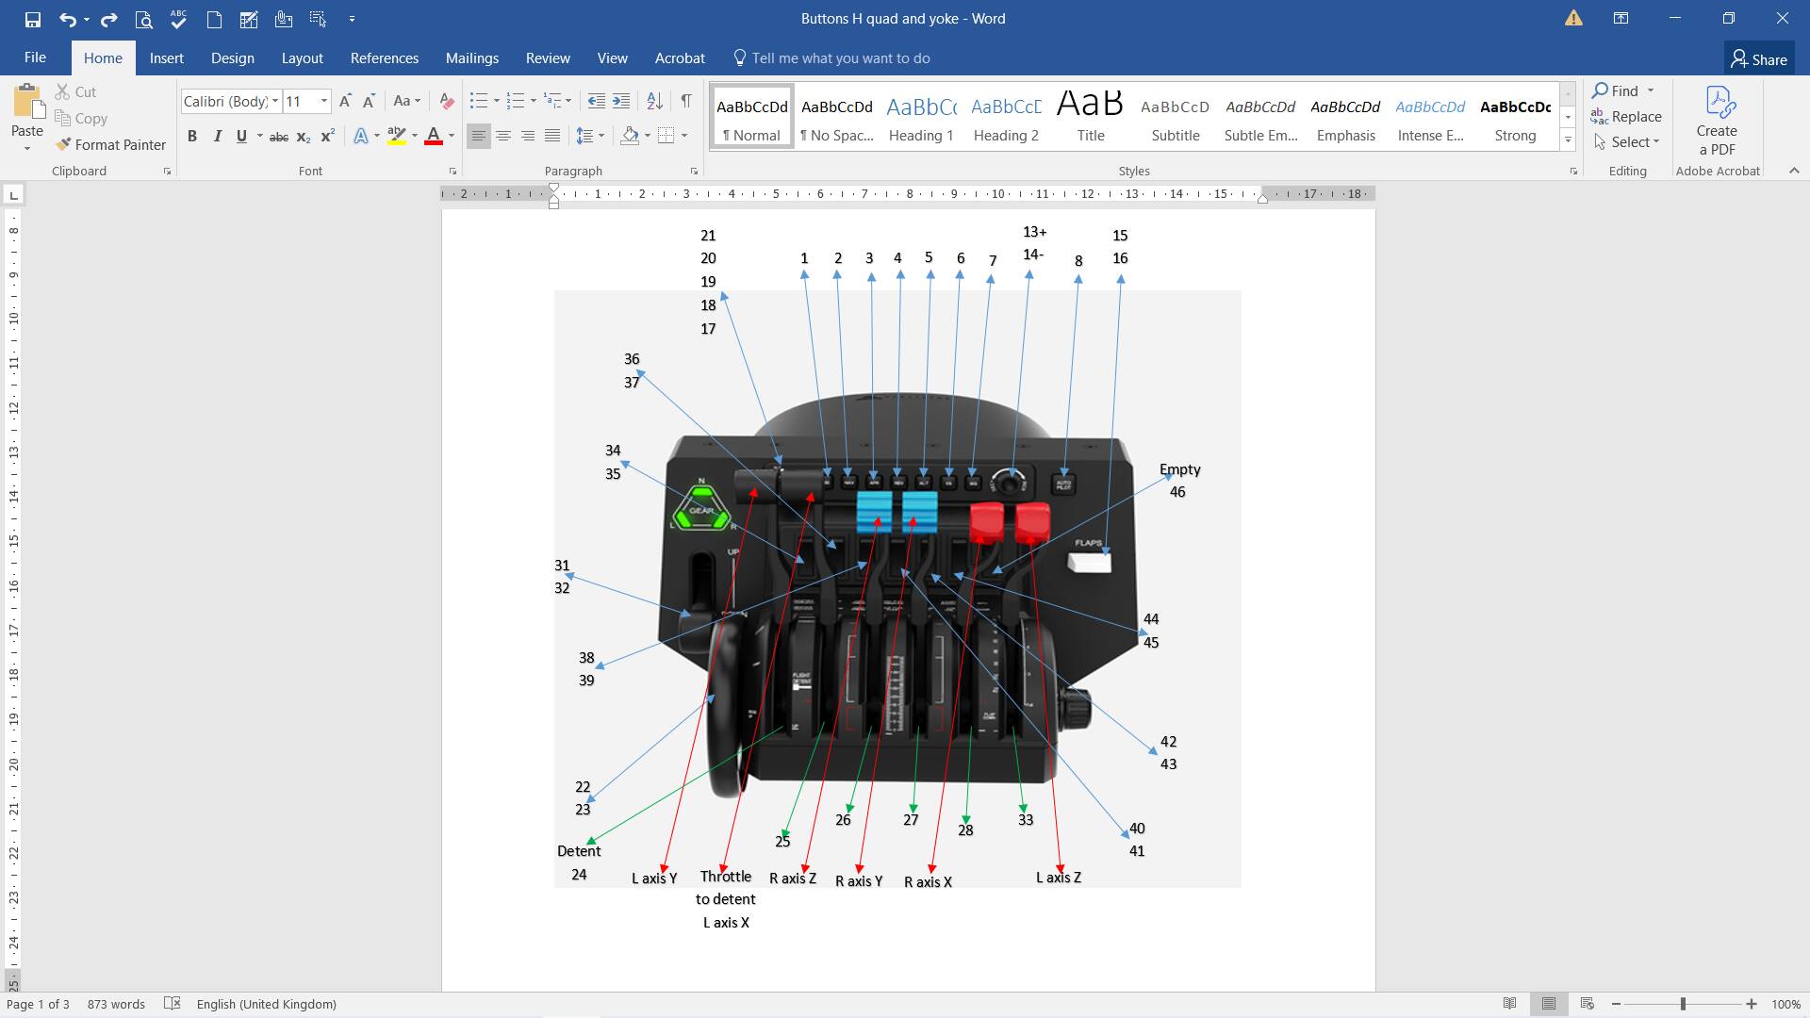Open the Select dropdown in Editing
1810x1018 pixels.
pyautogui.click(x=1630, y=142)
